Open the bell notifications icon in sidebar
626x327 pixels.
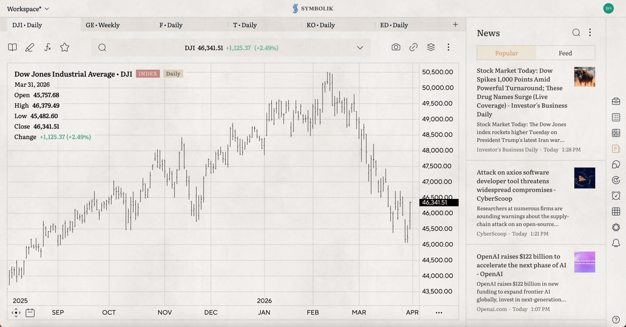pyautogui.click(x=616, y=243)
